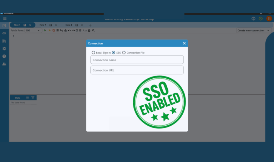Open settings gear in sidebar
274x162 pixels.
[x=4, y=49]
